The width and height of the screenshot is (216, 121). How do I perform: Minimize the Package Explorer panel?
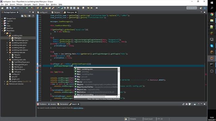[x=30, y=12]
